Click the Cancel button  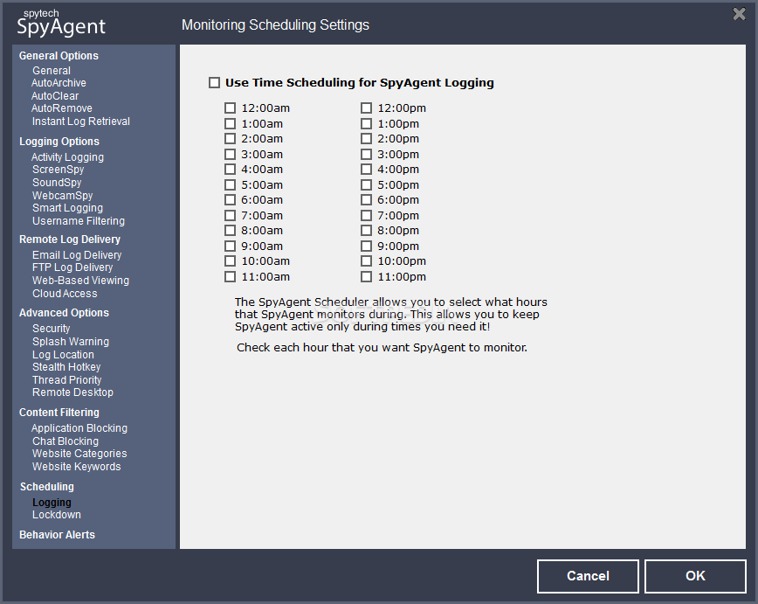point(588,576)
